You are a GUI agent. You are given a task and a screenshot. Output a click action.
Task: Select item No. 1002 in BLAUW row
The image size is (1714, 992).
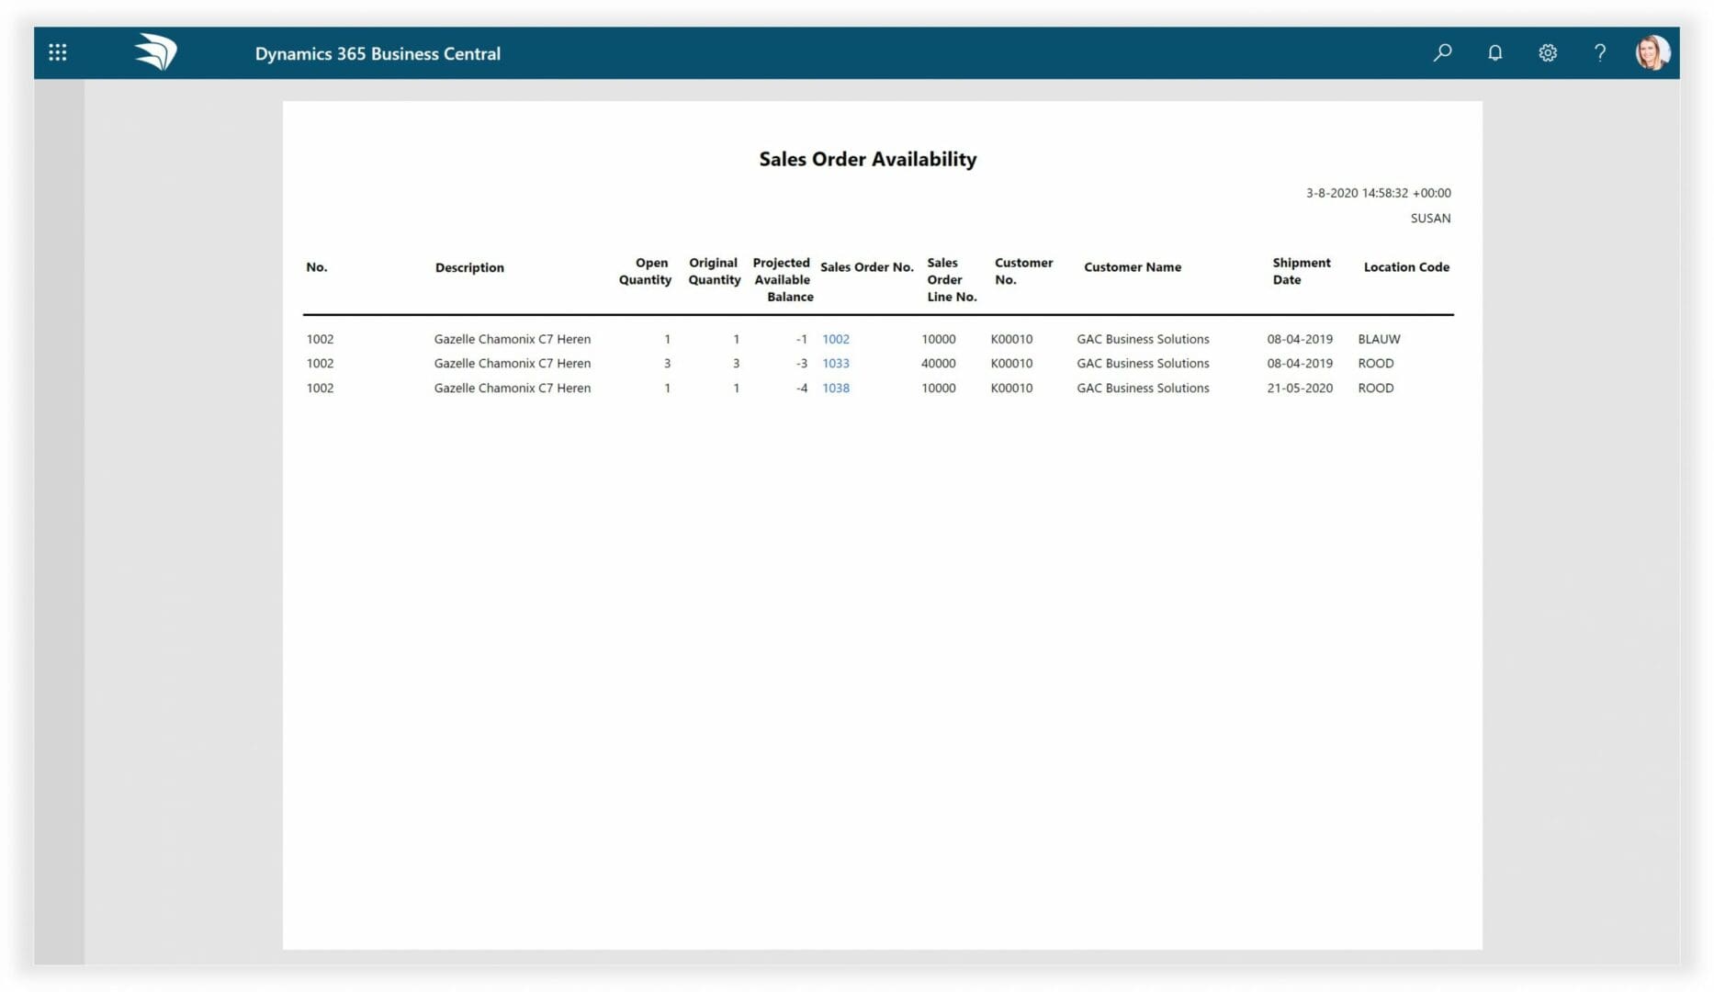320,339
